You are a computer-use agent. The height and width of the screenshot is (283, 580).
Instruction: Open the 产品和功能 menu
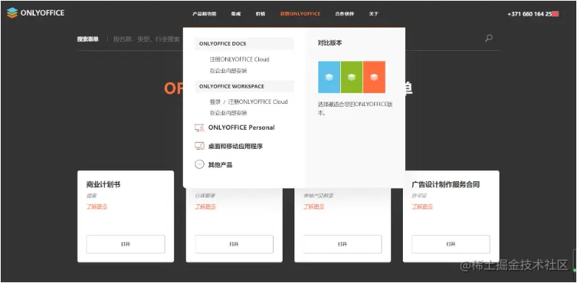204,14
